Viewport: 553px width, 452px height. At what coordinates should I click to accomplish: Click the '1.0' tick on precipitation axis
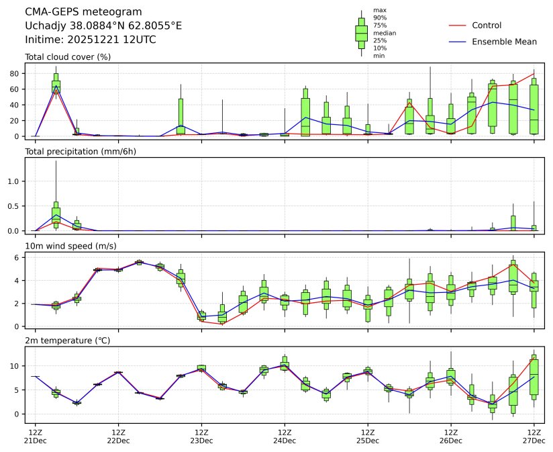point(13,181)
